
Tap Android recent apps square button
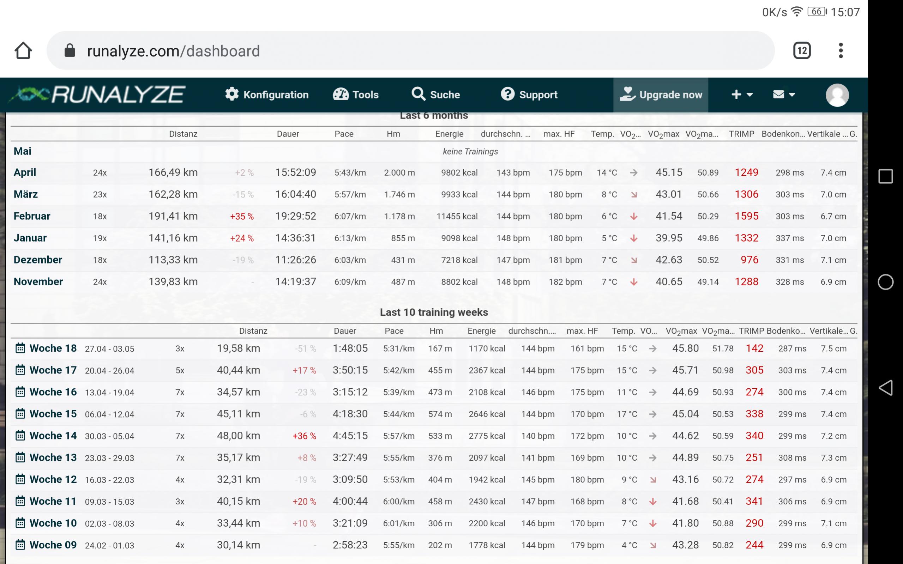(885, 176)
